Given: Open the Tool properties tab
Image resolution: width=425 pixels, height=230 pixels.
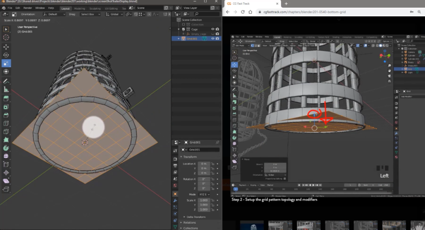Looking at the screenshot, I should 175,150.
